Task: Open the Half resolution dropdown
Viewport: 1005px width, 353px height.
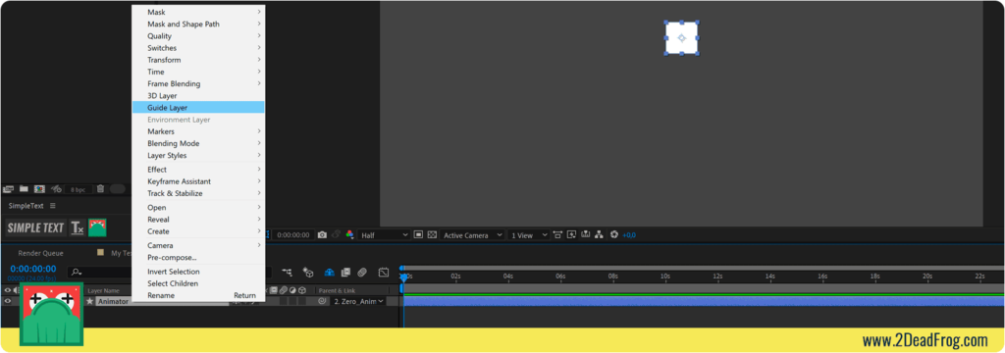Action: (x=384, y=235)
